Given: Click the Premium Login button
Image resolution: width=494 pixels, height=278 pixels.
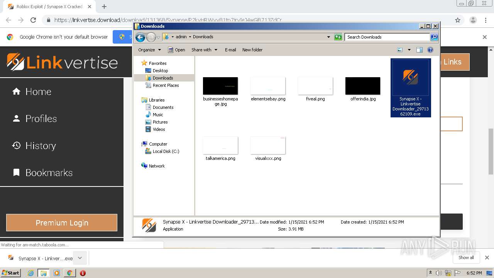Looking at the screenshot, I should point(62,223).
